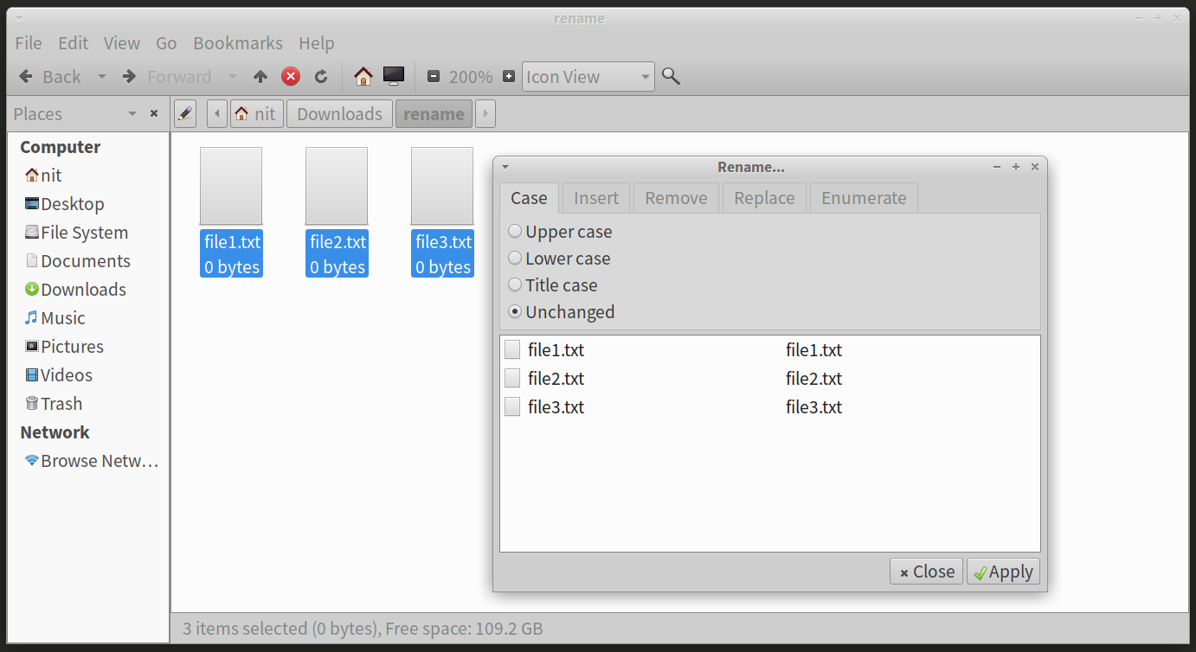Viewport: 1196px width, 652px height.
Task: Refresh the current folder view
Action: point(321,76)
